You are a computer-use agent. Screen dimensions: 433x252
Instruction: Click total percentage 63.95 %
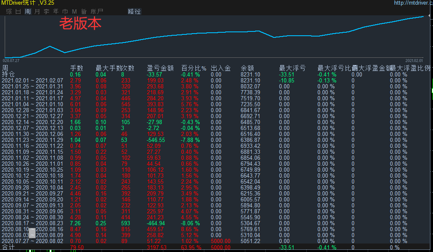(191, 247)
